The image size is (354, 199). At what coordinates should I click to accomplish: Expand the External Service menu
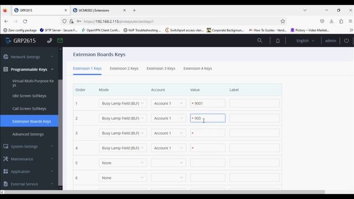29,184
